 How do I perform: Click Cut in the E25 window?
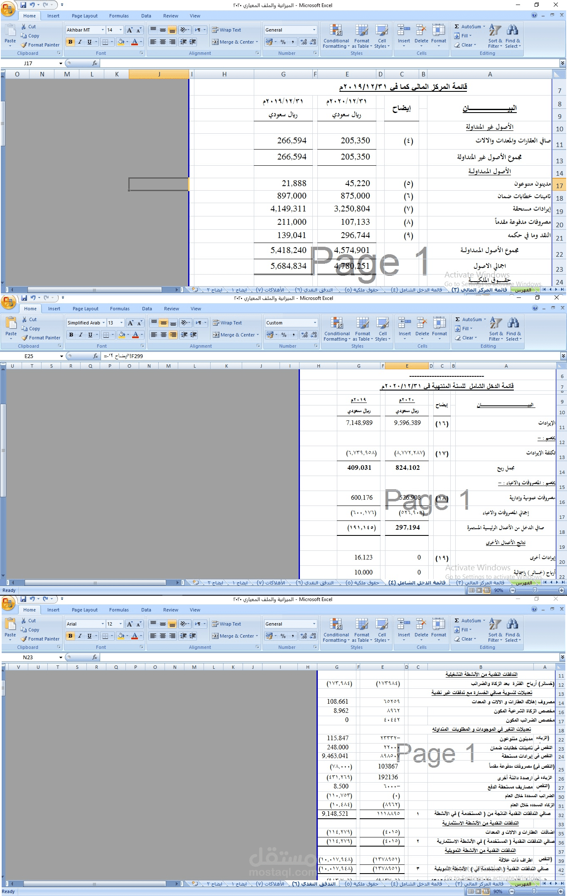pyautogui.click(x=29, y=319)
